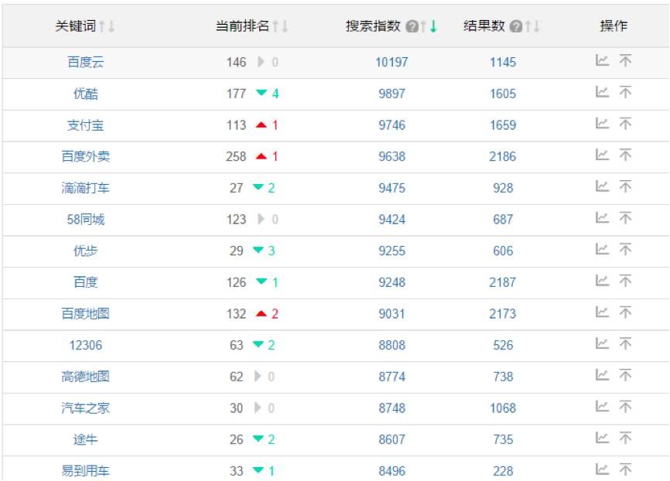Click result count 2186
The width and height of the screenshot is (670, 481).
pos(503,156)
